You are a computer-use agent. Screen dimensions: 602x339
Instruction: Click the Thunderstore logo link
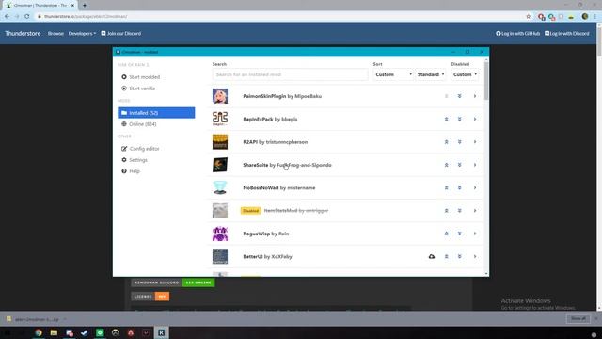tap(23, 34)
